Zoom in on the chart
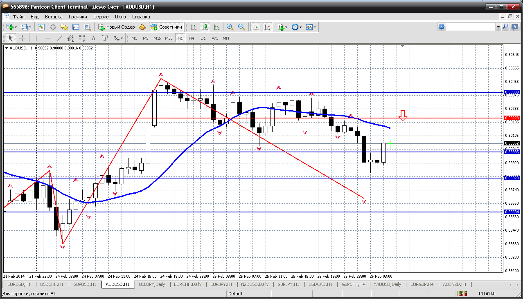The width and height of the screenshot is (523, 299). 230,27
